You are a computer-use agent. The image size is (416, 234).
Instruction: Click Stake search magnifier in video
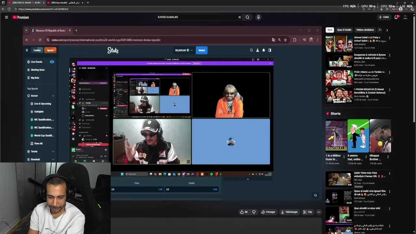(x=251, y=50)
